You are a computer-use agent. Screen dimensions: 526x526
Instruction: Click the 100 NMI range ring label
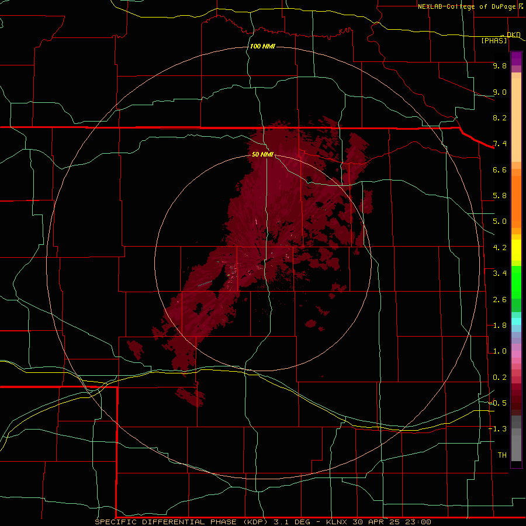click(262, 46)
